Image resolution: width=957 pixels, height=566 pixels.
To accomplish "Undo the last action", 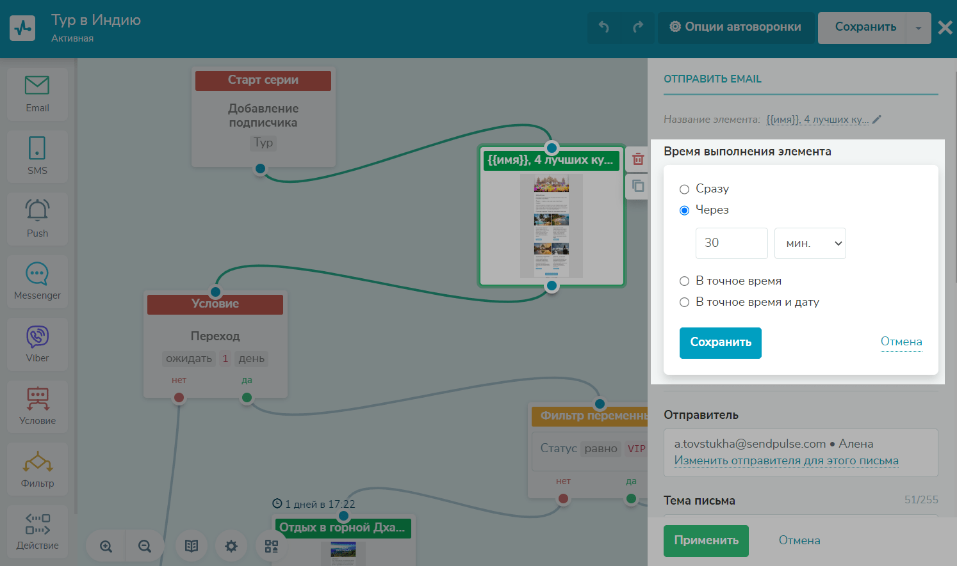I will click(x=604, y=27).
